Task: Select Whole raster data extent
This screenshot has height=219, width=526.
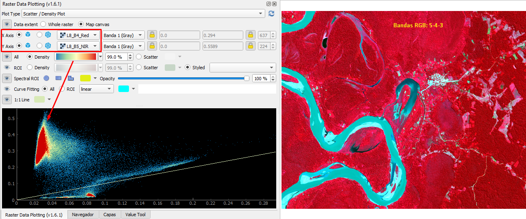Action: pos(43,24)
